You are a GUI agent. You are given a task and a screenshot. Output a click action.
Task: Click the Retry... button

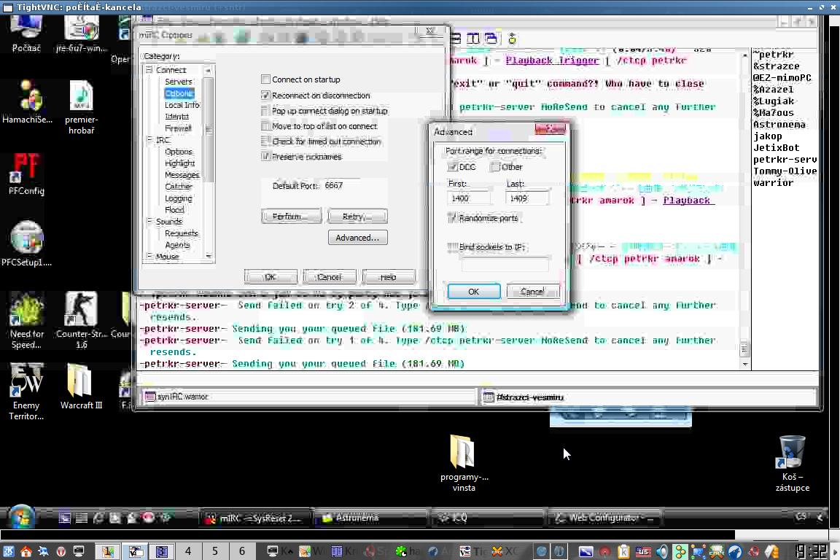(357, 217)
